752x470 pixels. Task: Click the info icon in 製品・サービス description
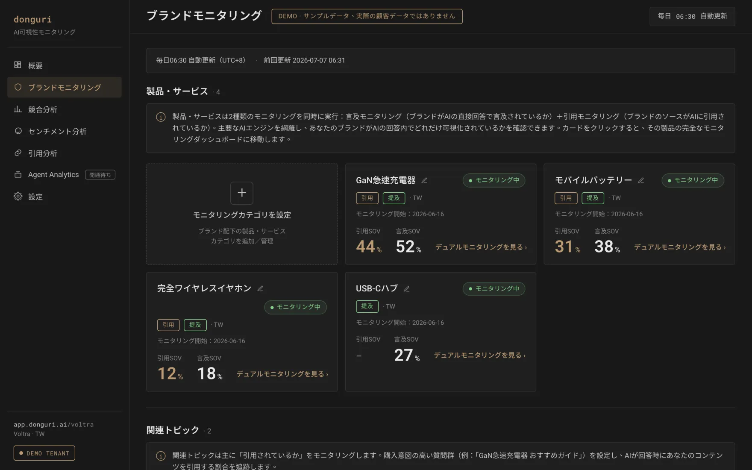pyautogui.click(x=161, y=117)
